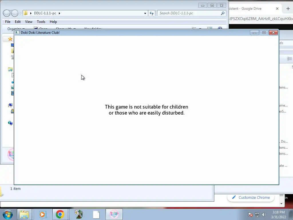This screenshot has height=220, width=293.
Task: Maximize the Doki Doki Literature Club window
Action: point(264,33)
